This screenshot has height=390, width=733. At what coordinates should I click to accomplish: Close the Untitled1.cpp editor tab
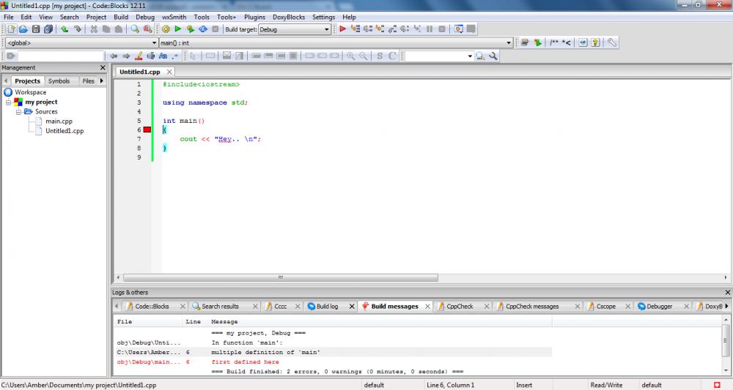[169, 72]
